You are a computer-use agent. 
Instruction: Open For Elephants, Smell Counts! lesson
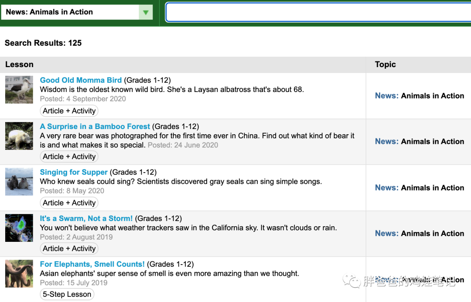point(92,264)
